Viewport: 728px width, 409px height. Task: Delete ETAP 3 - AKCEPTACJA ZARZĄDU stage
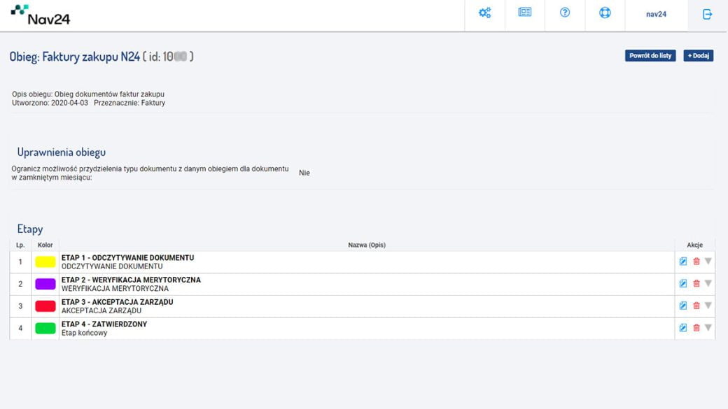[x=696, y=306]
